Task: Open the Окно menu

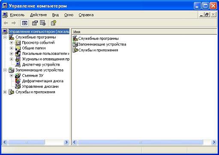Action: click(x=69, y=15)
